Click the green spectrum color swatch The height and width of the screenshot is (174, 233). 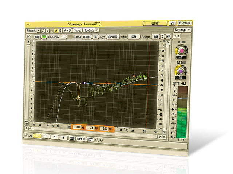44,37
